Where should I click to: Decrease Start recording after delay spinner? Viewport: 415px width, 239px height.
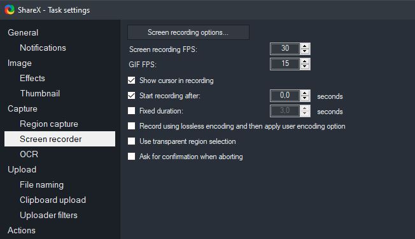305,98
